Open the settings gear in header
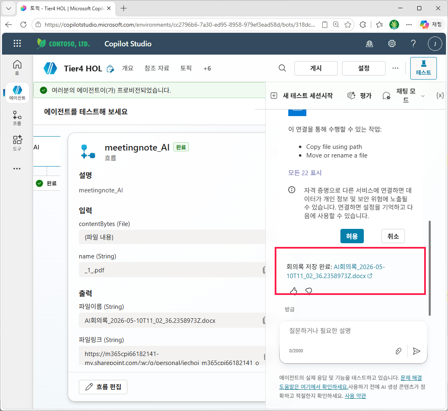 coord(392,43)
